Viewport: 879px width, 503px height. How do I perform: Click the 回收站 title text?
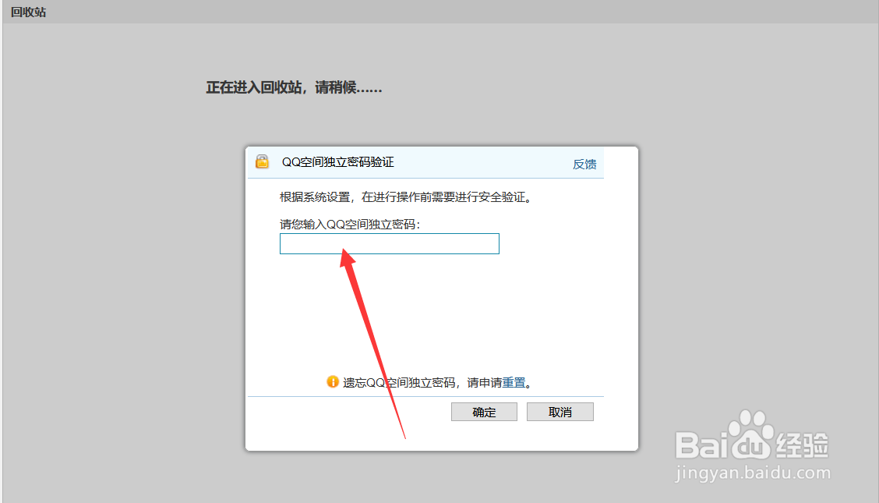click(28, 12)
